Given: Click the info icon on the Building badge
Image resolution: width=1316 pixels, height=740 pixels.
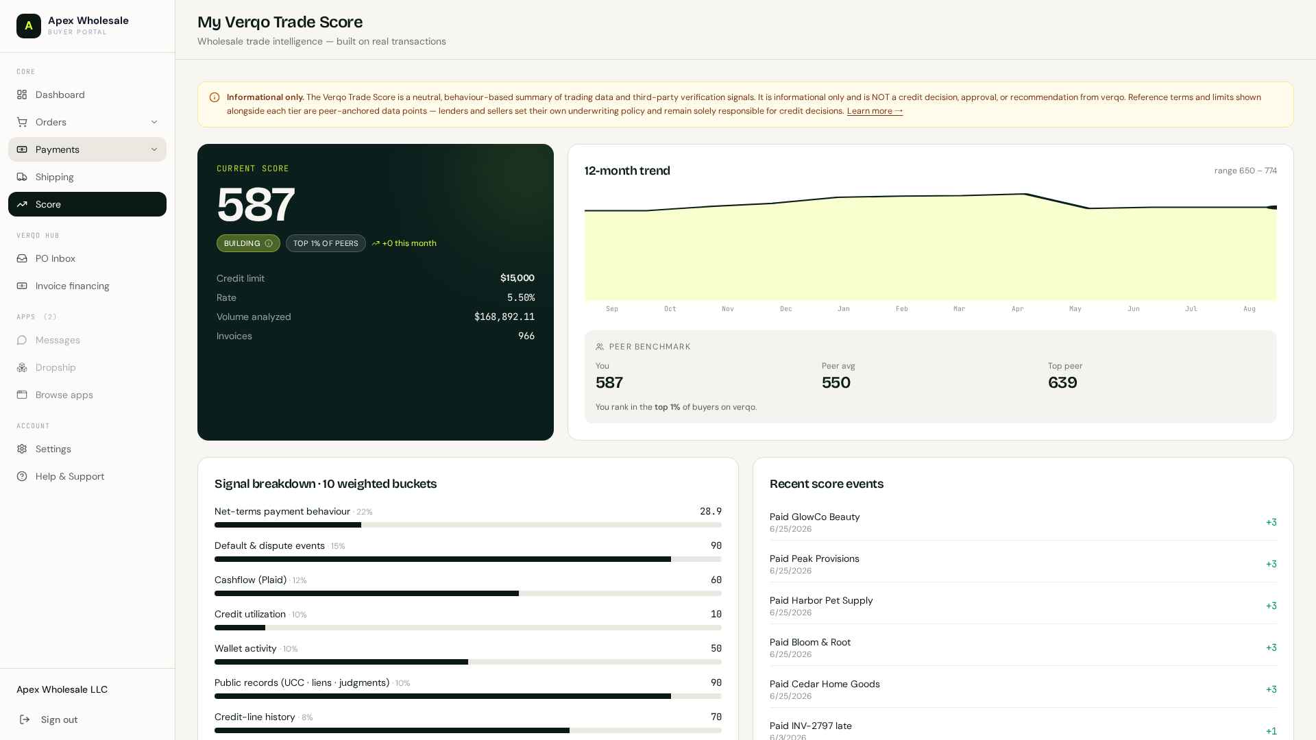Looking at the screenshot, I should [269, 243].
